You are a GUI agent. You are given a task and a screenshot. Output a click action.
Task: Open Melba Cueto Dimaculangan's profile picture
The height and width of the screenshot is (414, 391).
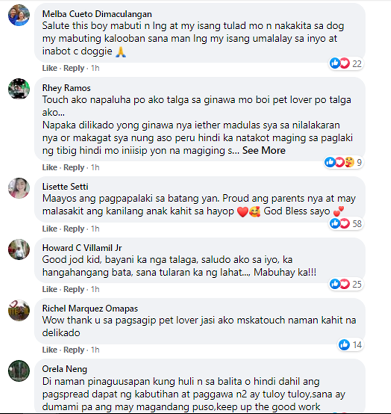pyautogui.click(x=19, y=15)
